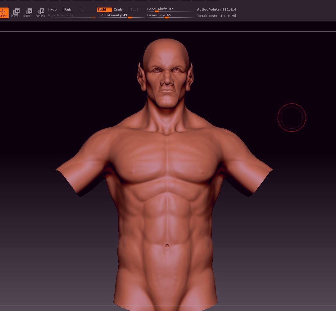
Task: Activate the Rotate tool
Action: [40, 13]
